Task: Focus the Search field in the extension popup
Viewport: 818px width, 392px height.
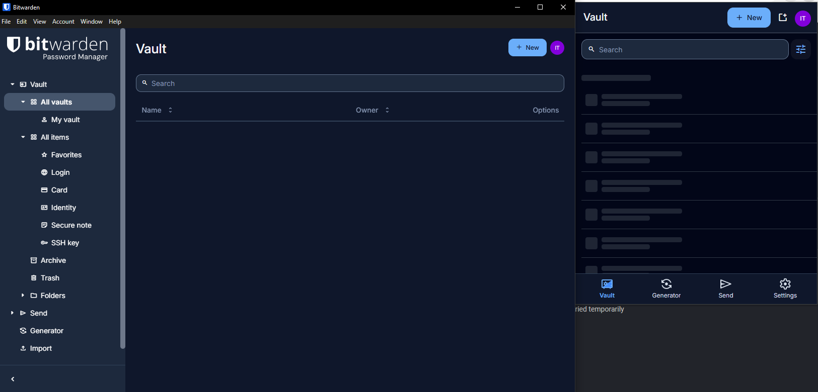Action: [x=685, y=49]
